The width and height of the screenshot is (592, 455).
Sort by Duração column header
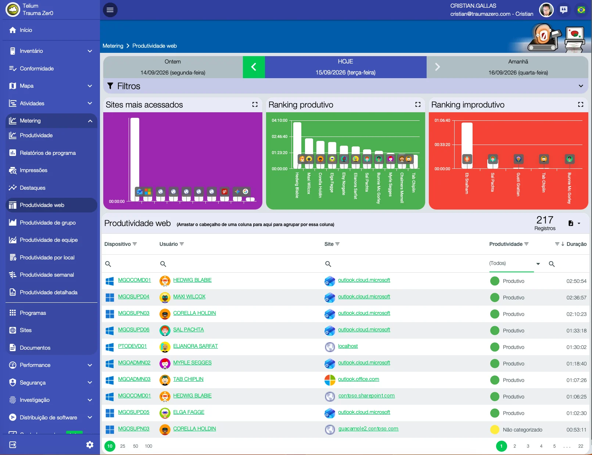576,244
